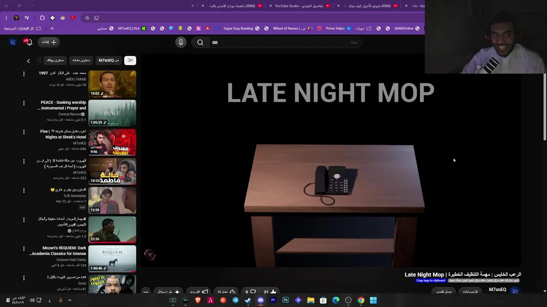Open the Prime Video bookmark

point(338,29)
